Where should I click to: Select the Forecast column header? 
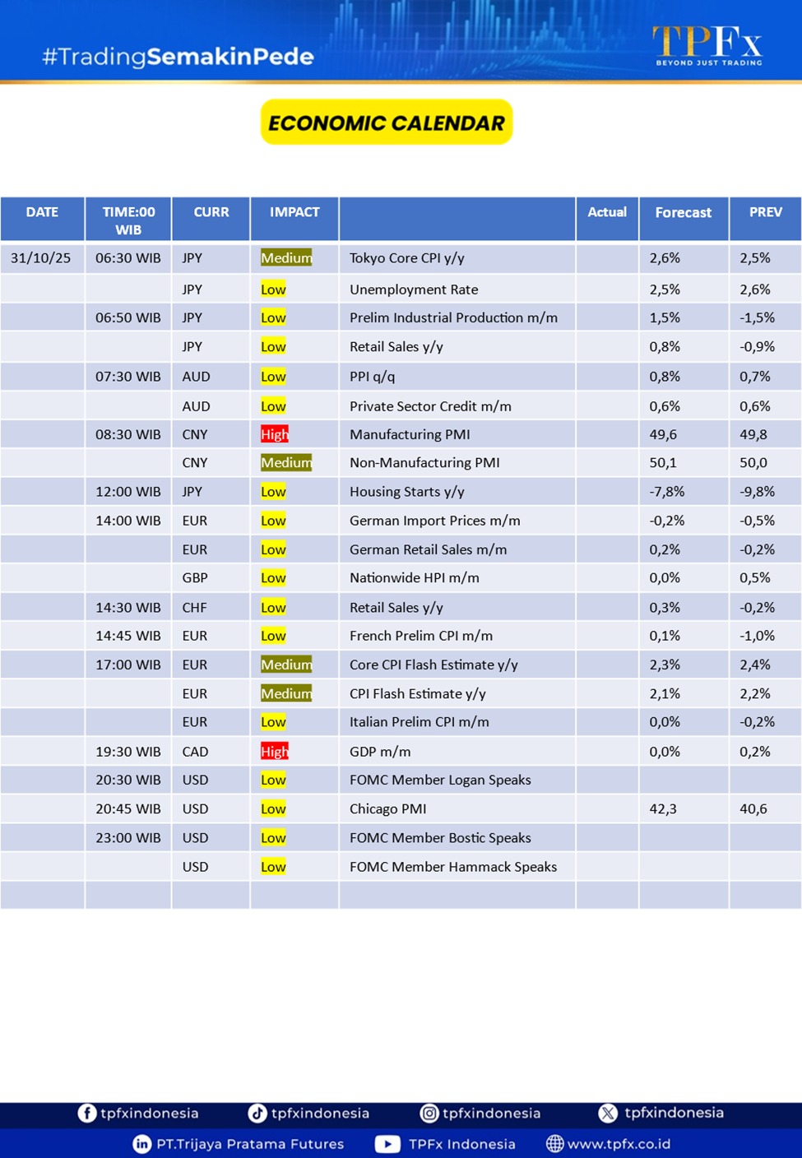pyautogui.click(x=683, y=213)
